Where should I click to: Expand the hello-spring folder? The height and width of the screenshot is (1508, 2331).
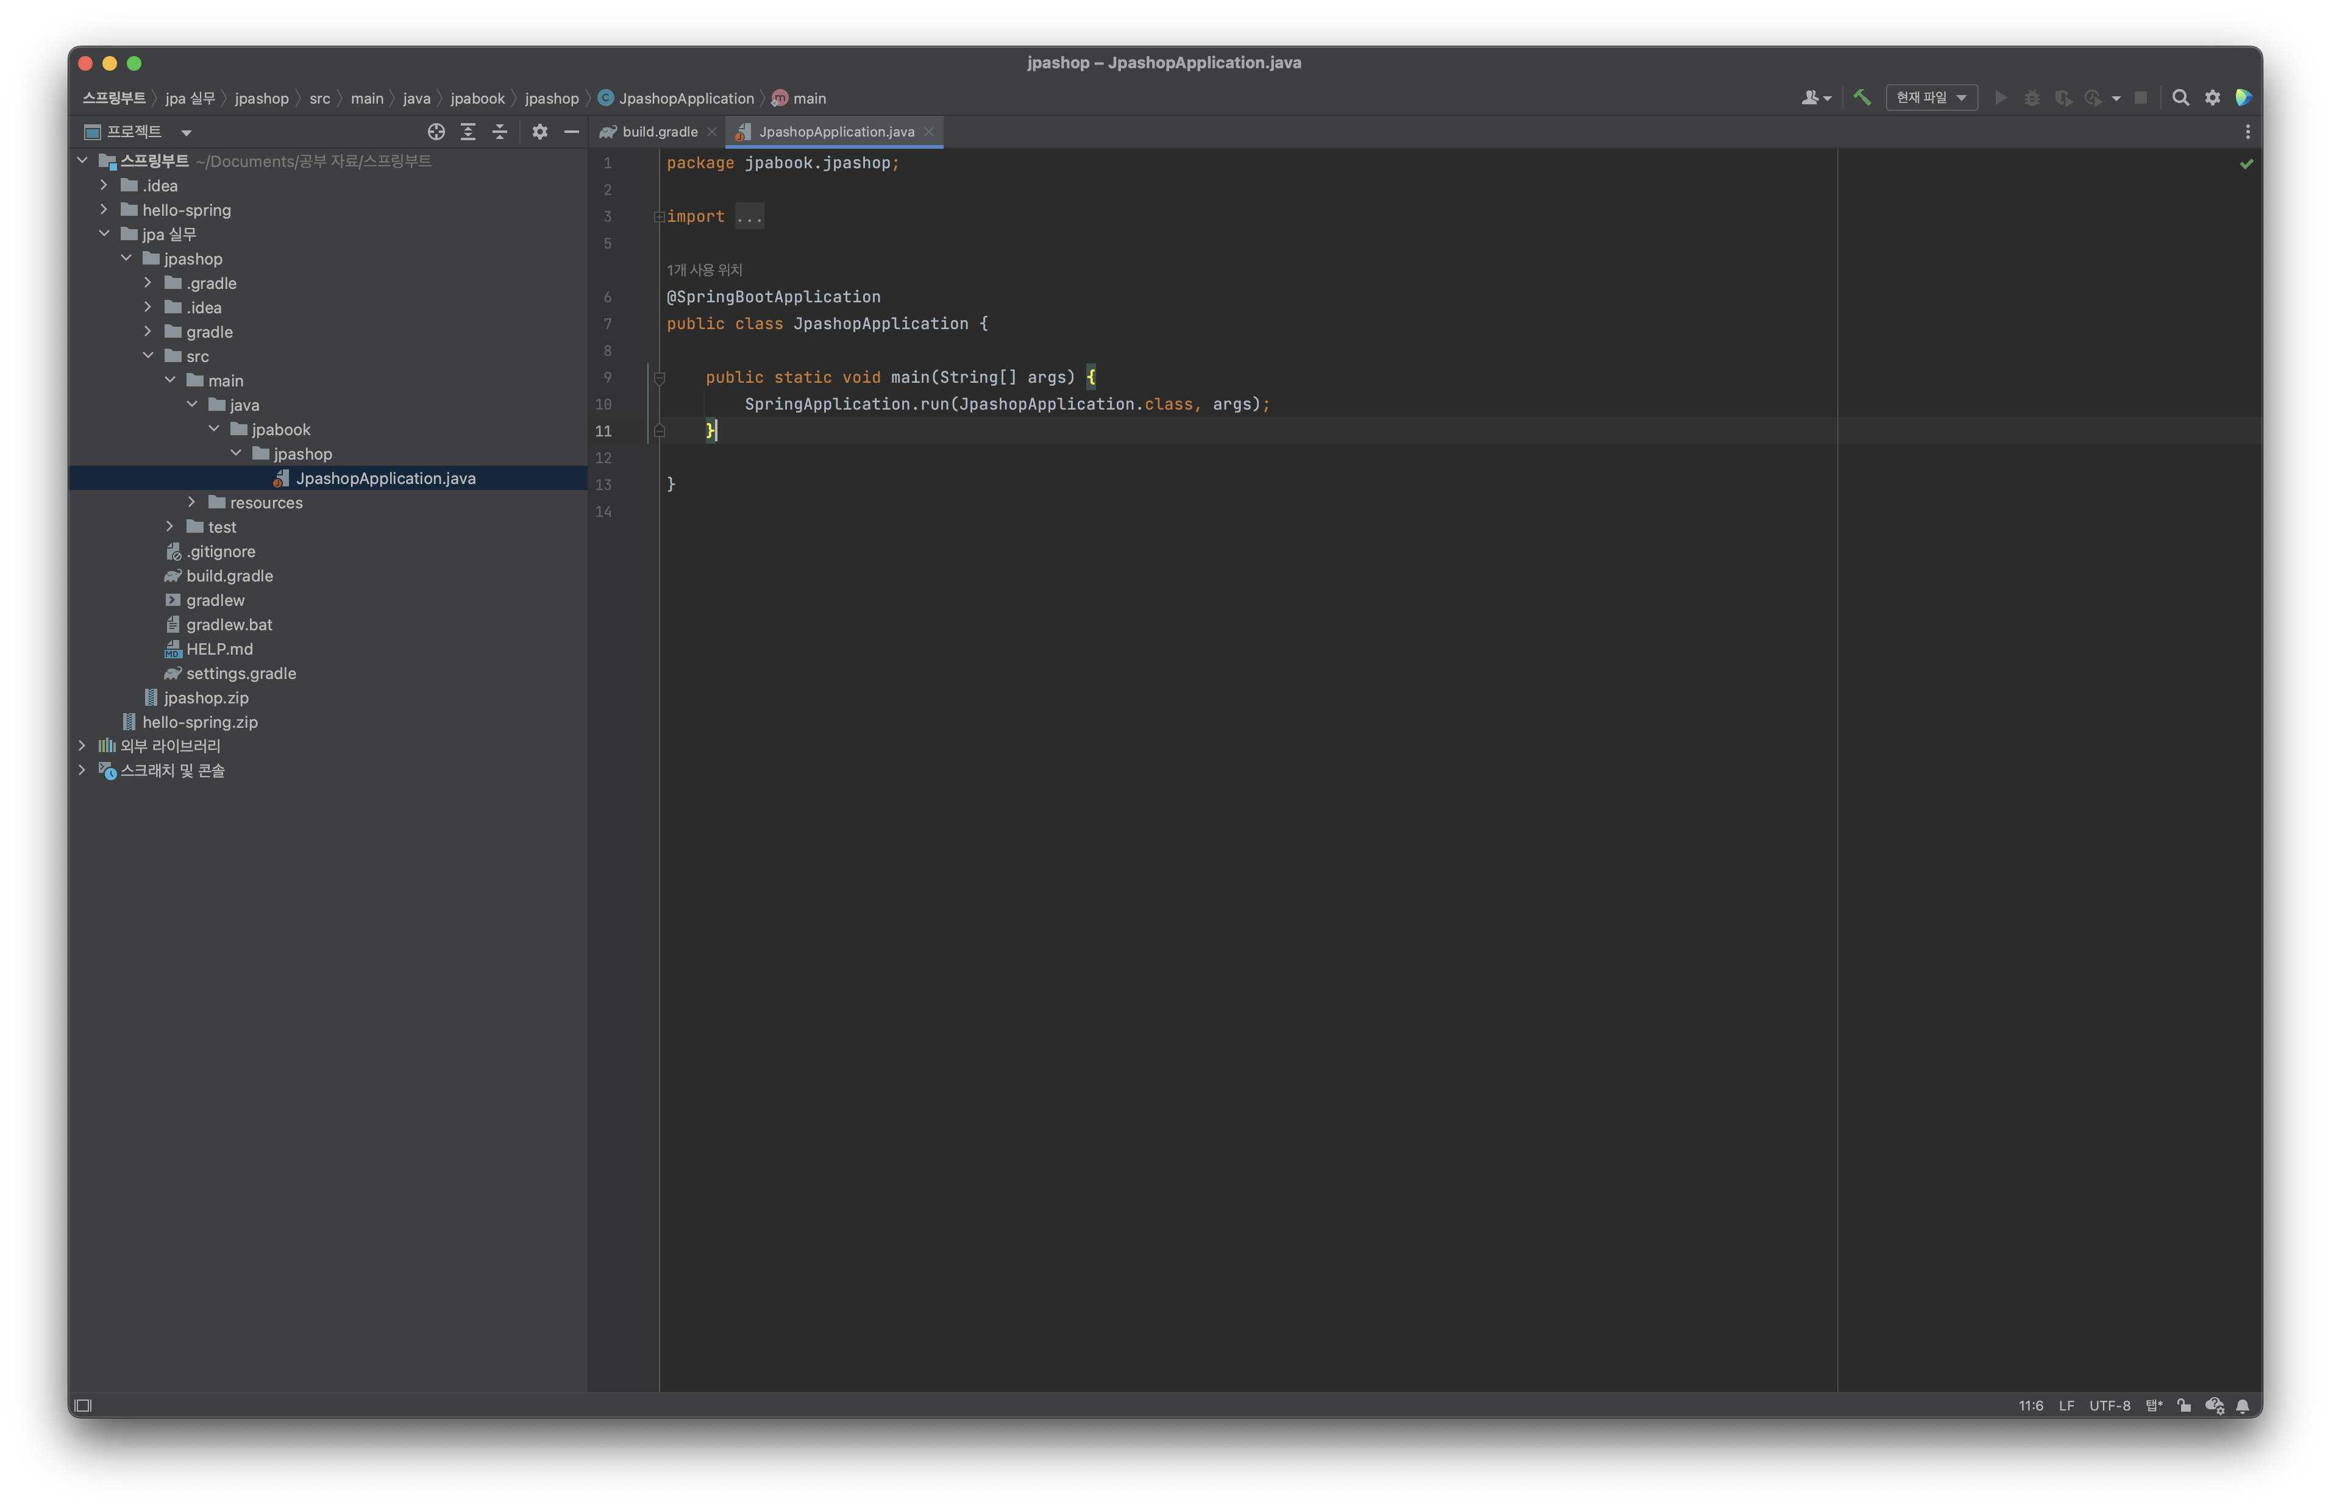pos(104,210)
